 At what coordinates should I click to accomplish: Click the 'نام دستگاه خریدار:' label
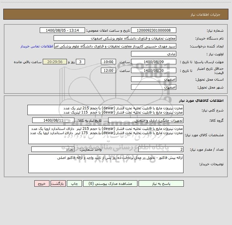click(209, 39)
